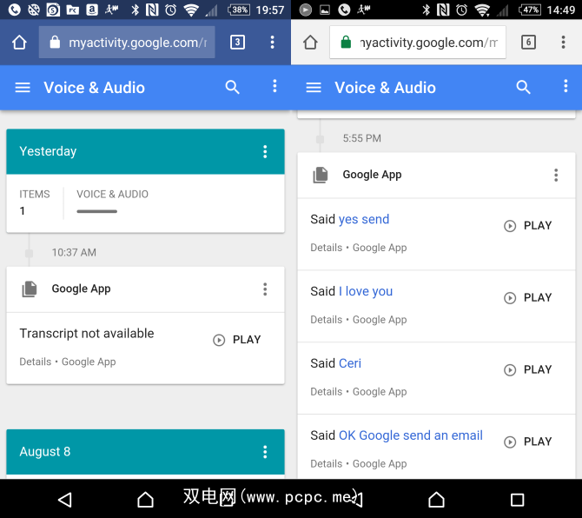
Task: Click the 10:37 AM timestamp
Action: tap(74, 253)
